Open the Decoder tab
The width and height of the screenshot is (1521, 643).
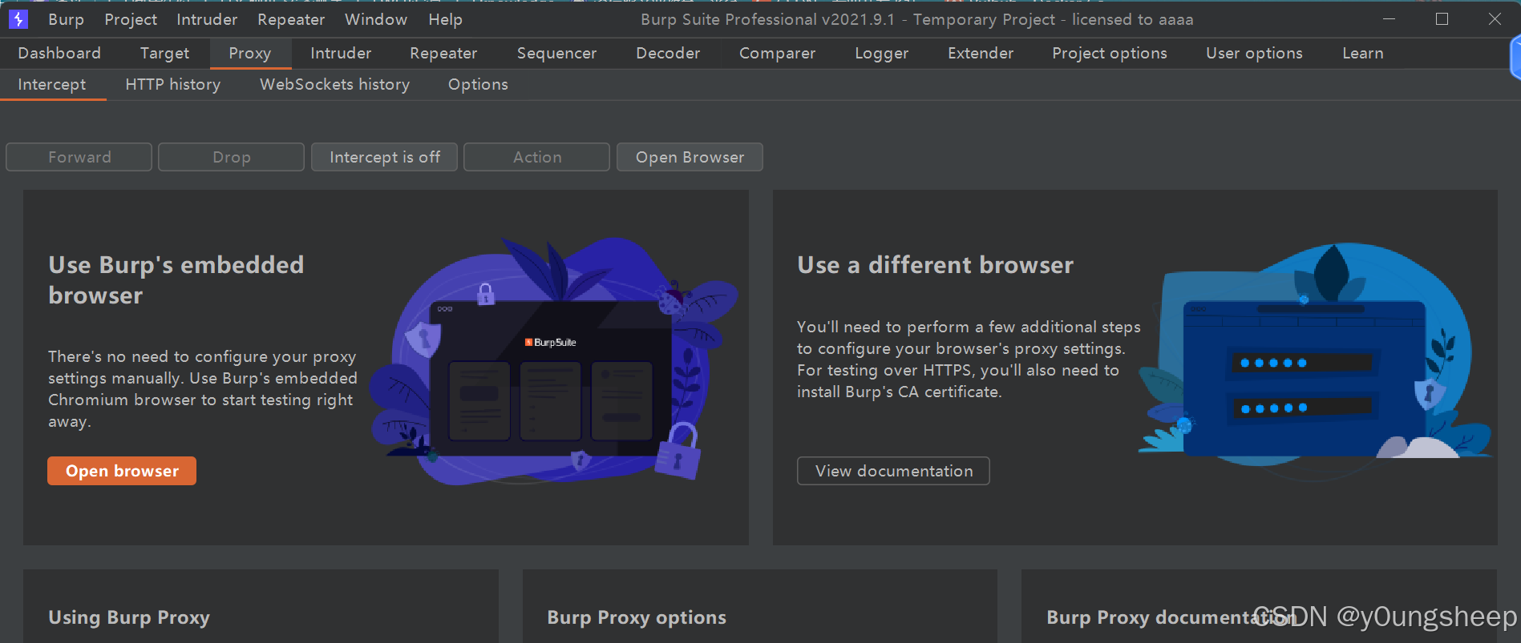point(668,53)
